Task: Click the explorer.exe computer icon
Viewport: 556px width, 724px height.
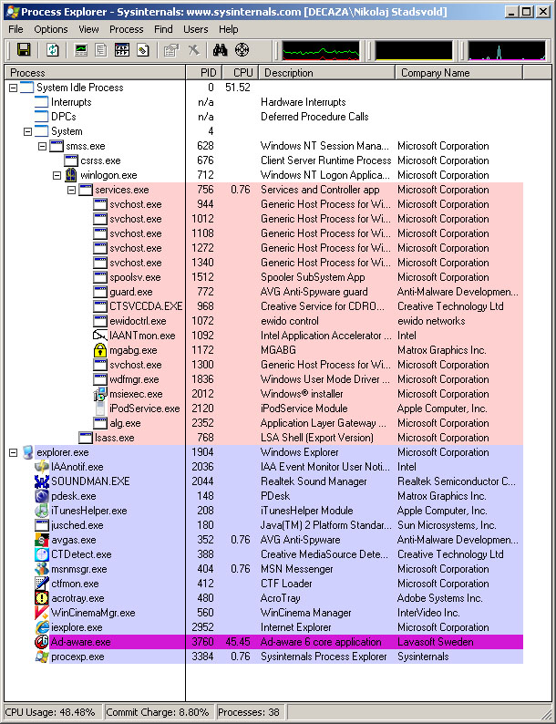Action: tap(27, 452)
